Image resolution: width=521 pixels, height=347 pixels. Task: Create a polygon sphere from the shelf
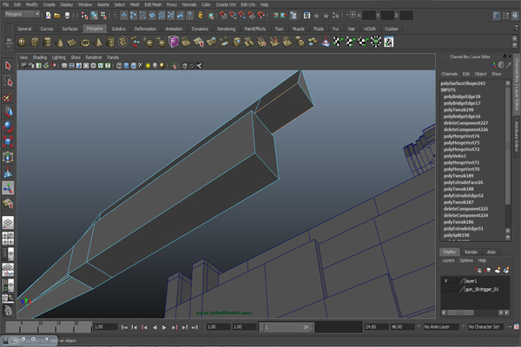click(x=22, y=43)
